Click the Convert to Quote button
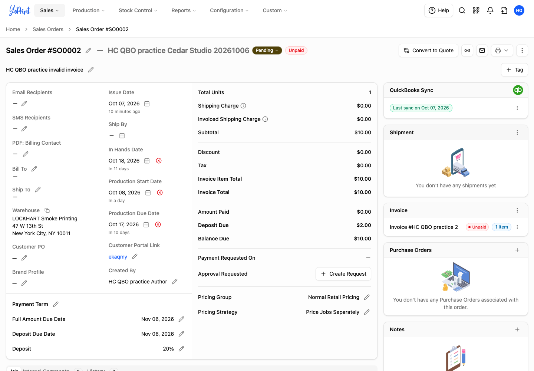This screenshot has height=371, width=534. click(428, 50)
